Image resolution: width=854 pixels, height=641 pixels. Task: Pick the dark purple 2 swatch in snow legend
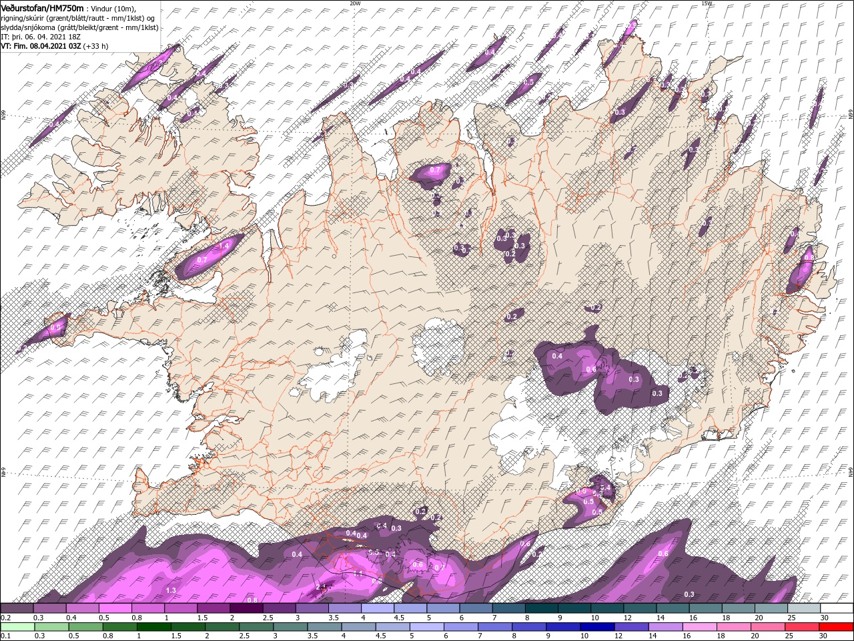pyautogui.click(x=247, y=608)
